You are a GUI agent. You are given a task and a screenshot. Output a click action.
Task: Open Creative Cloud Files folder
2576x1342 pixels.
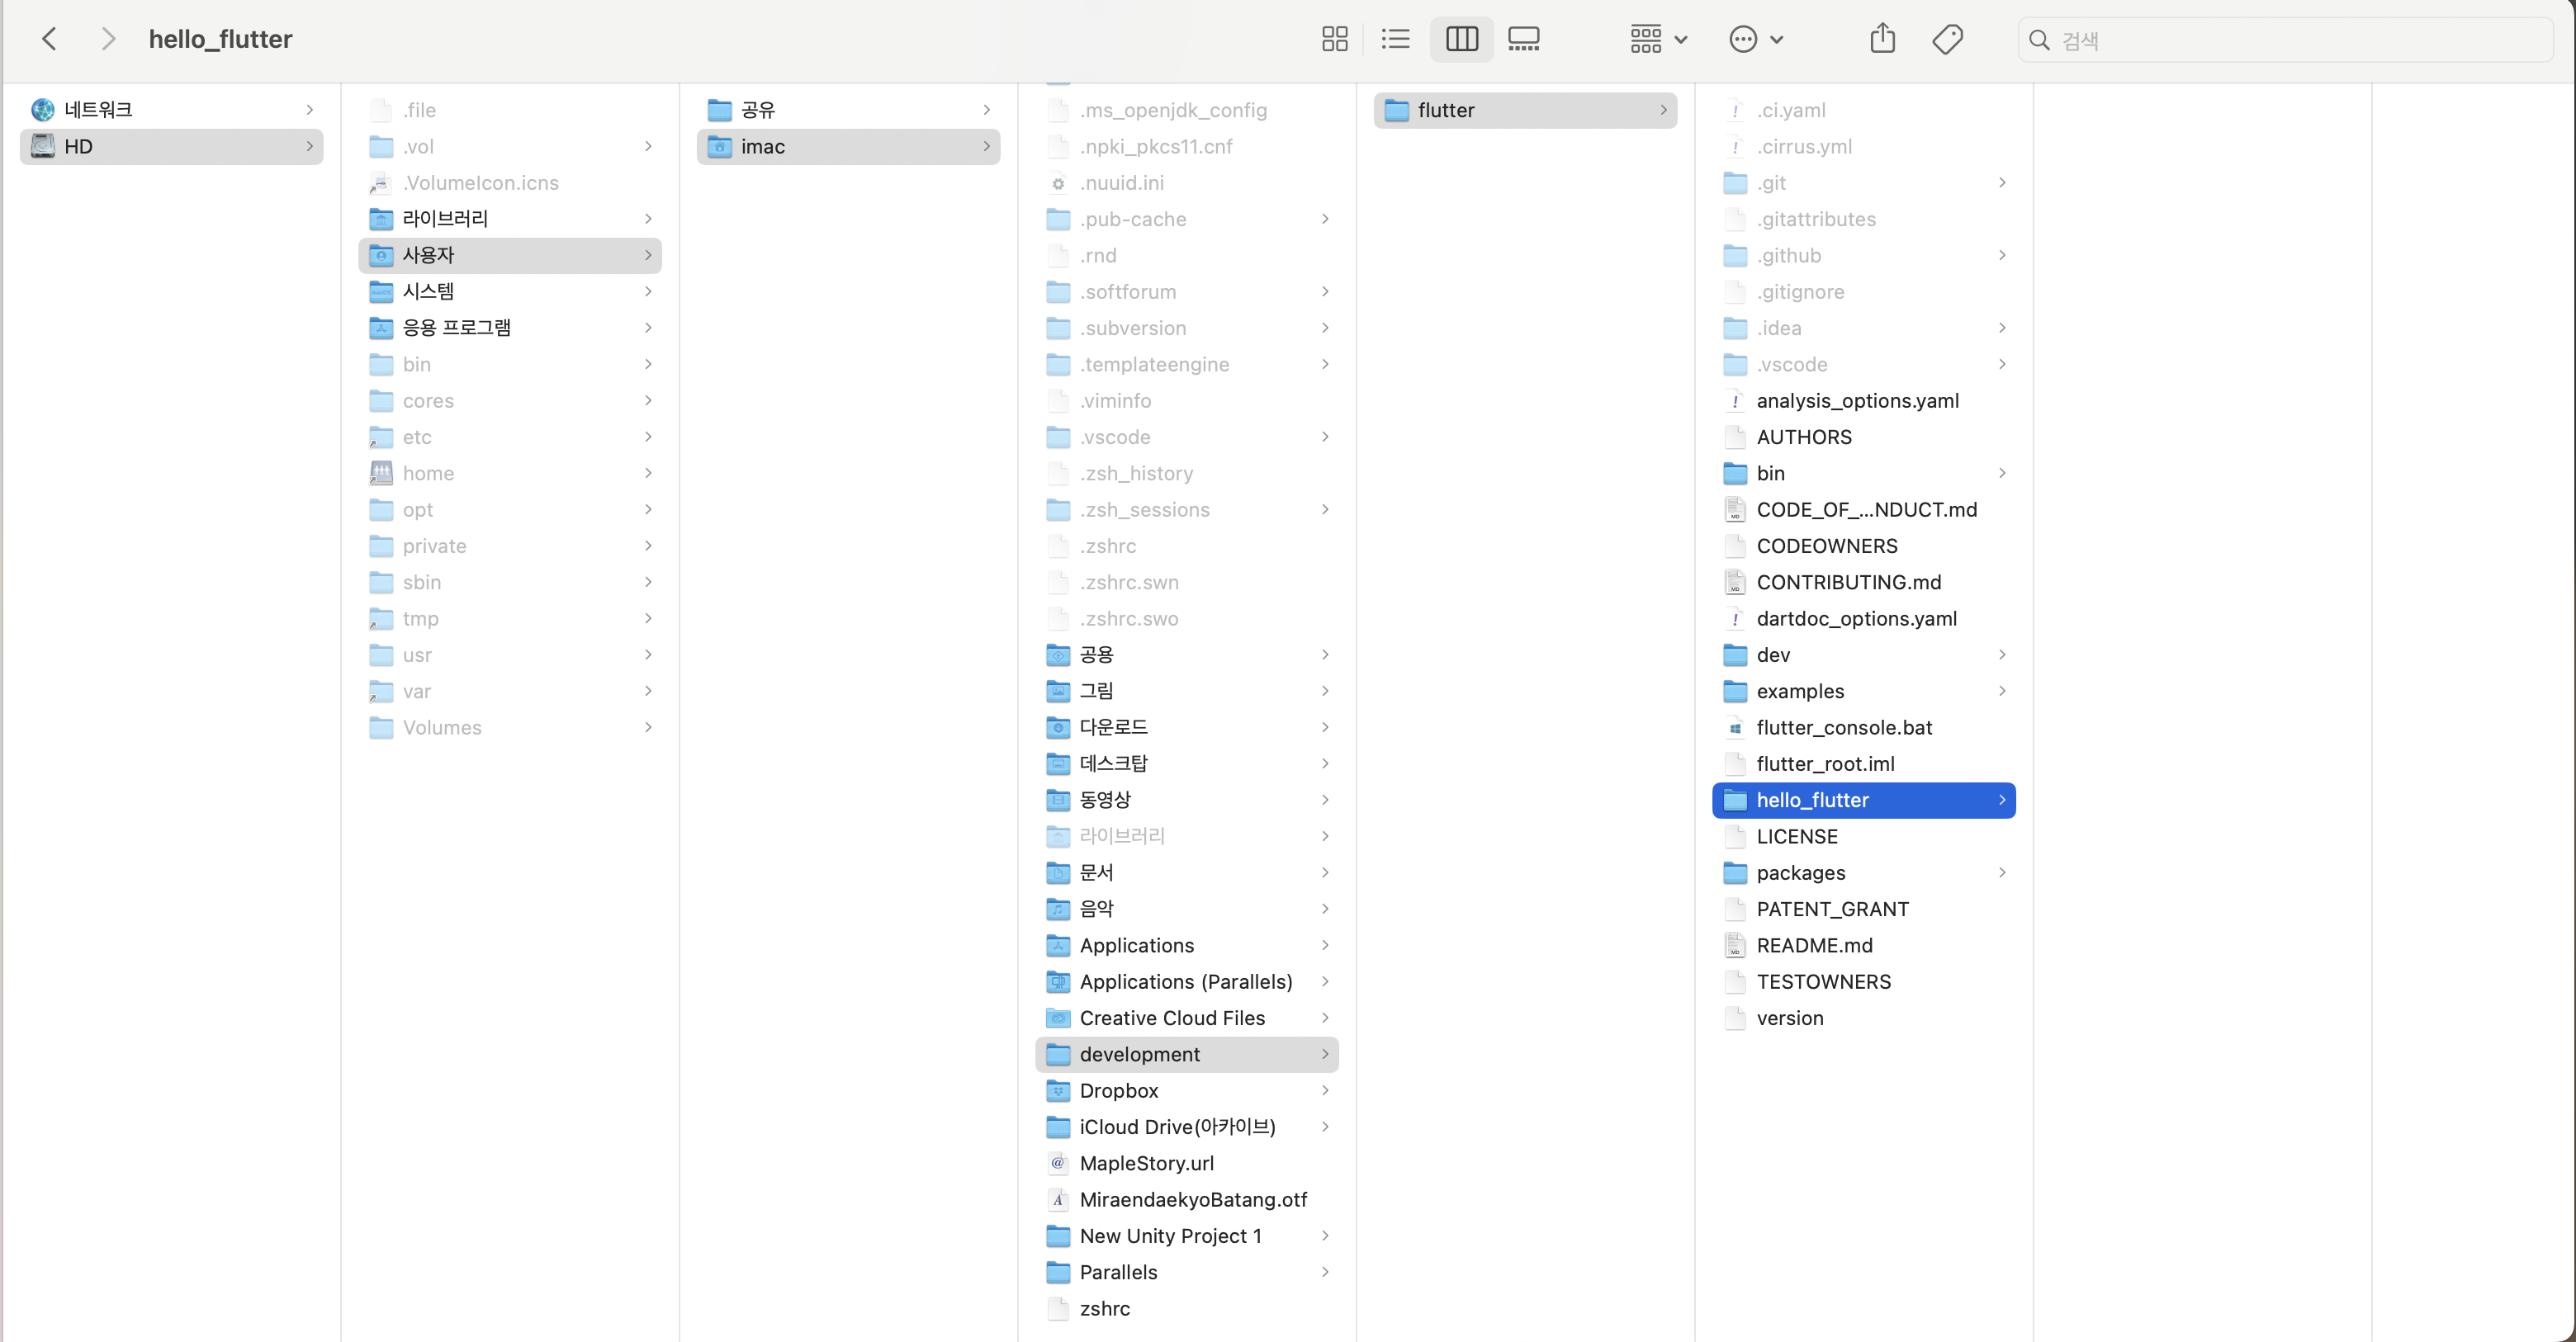(1187, 1018)
